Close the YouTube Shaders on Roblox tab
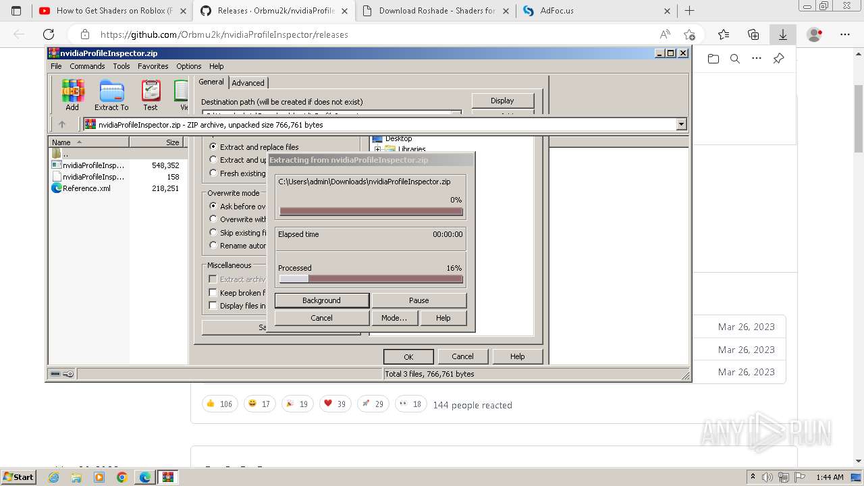 (183, 11)
